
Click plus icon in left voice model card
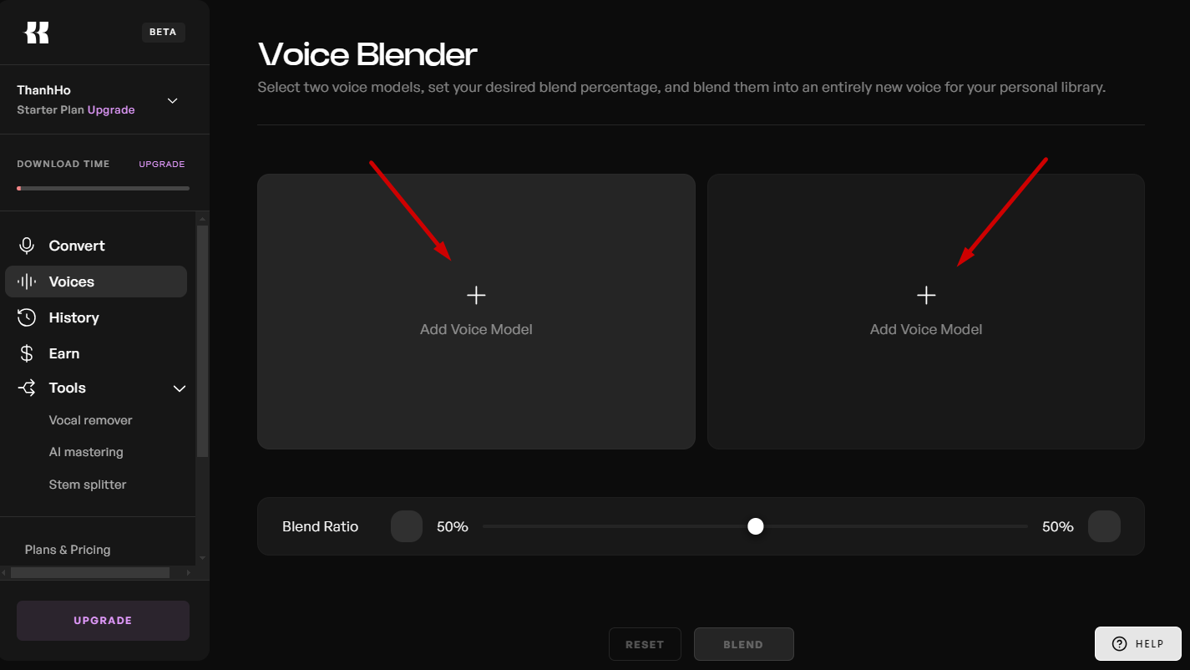(x=476, y=295)
